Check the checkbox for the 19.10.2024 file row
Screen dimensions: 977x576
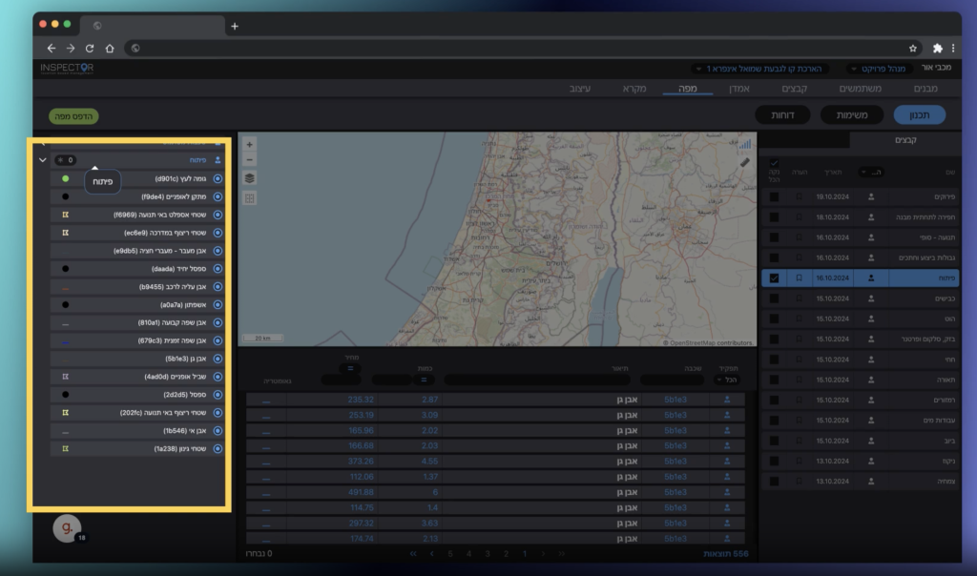[x=774, y=196]
